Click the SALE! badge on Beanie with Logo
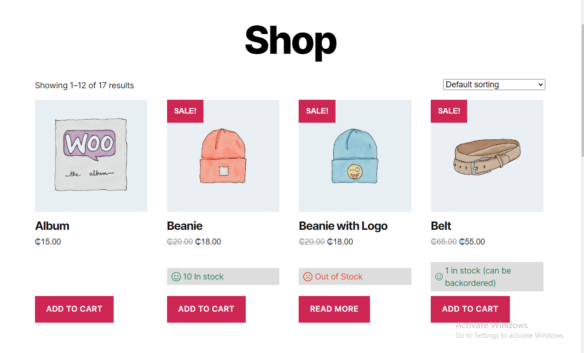The width and height of the screenshot is (584, 353). point(317,111)
